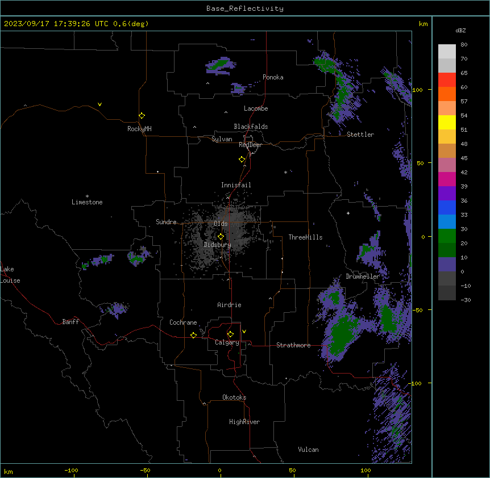This screenshot has height=478, width=490.
Task: Select the HighRiver label
Action: pyautogui.click(x=244, y=422)
